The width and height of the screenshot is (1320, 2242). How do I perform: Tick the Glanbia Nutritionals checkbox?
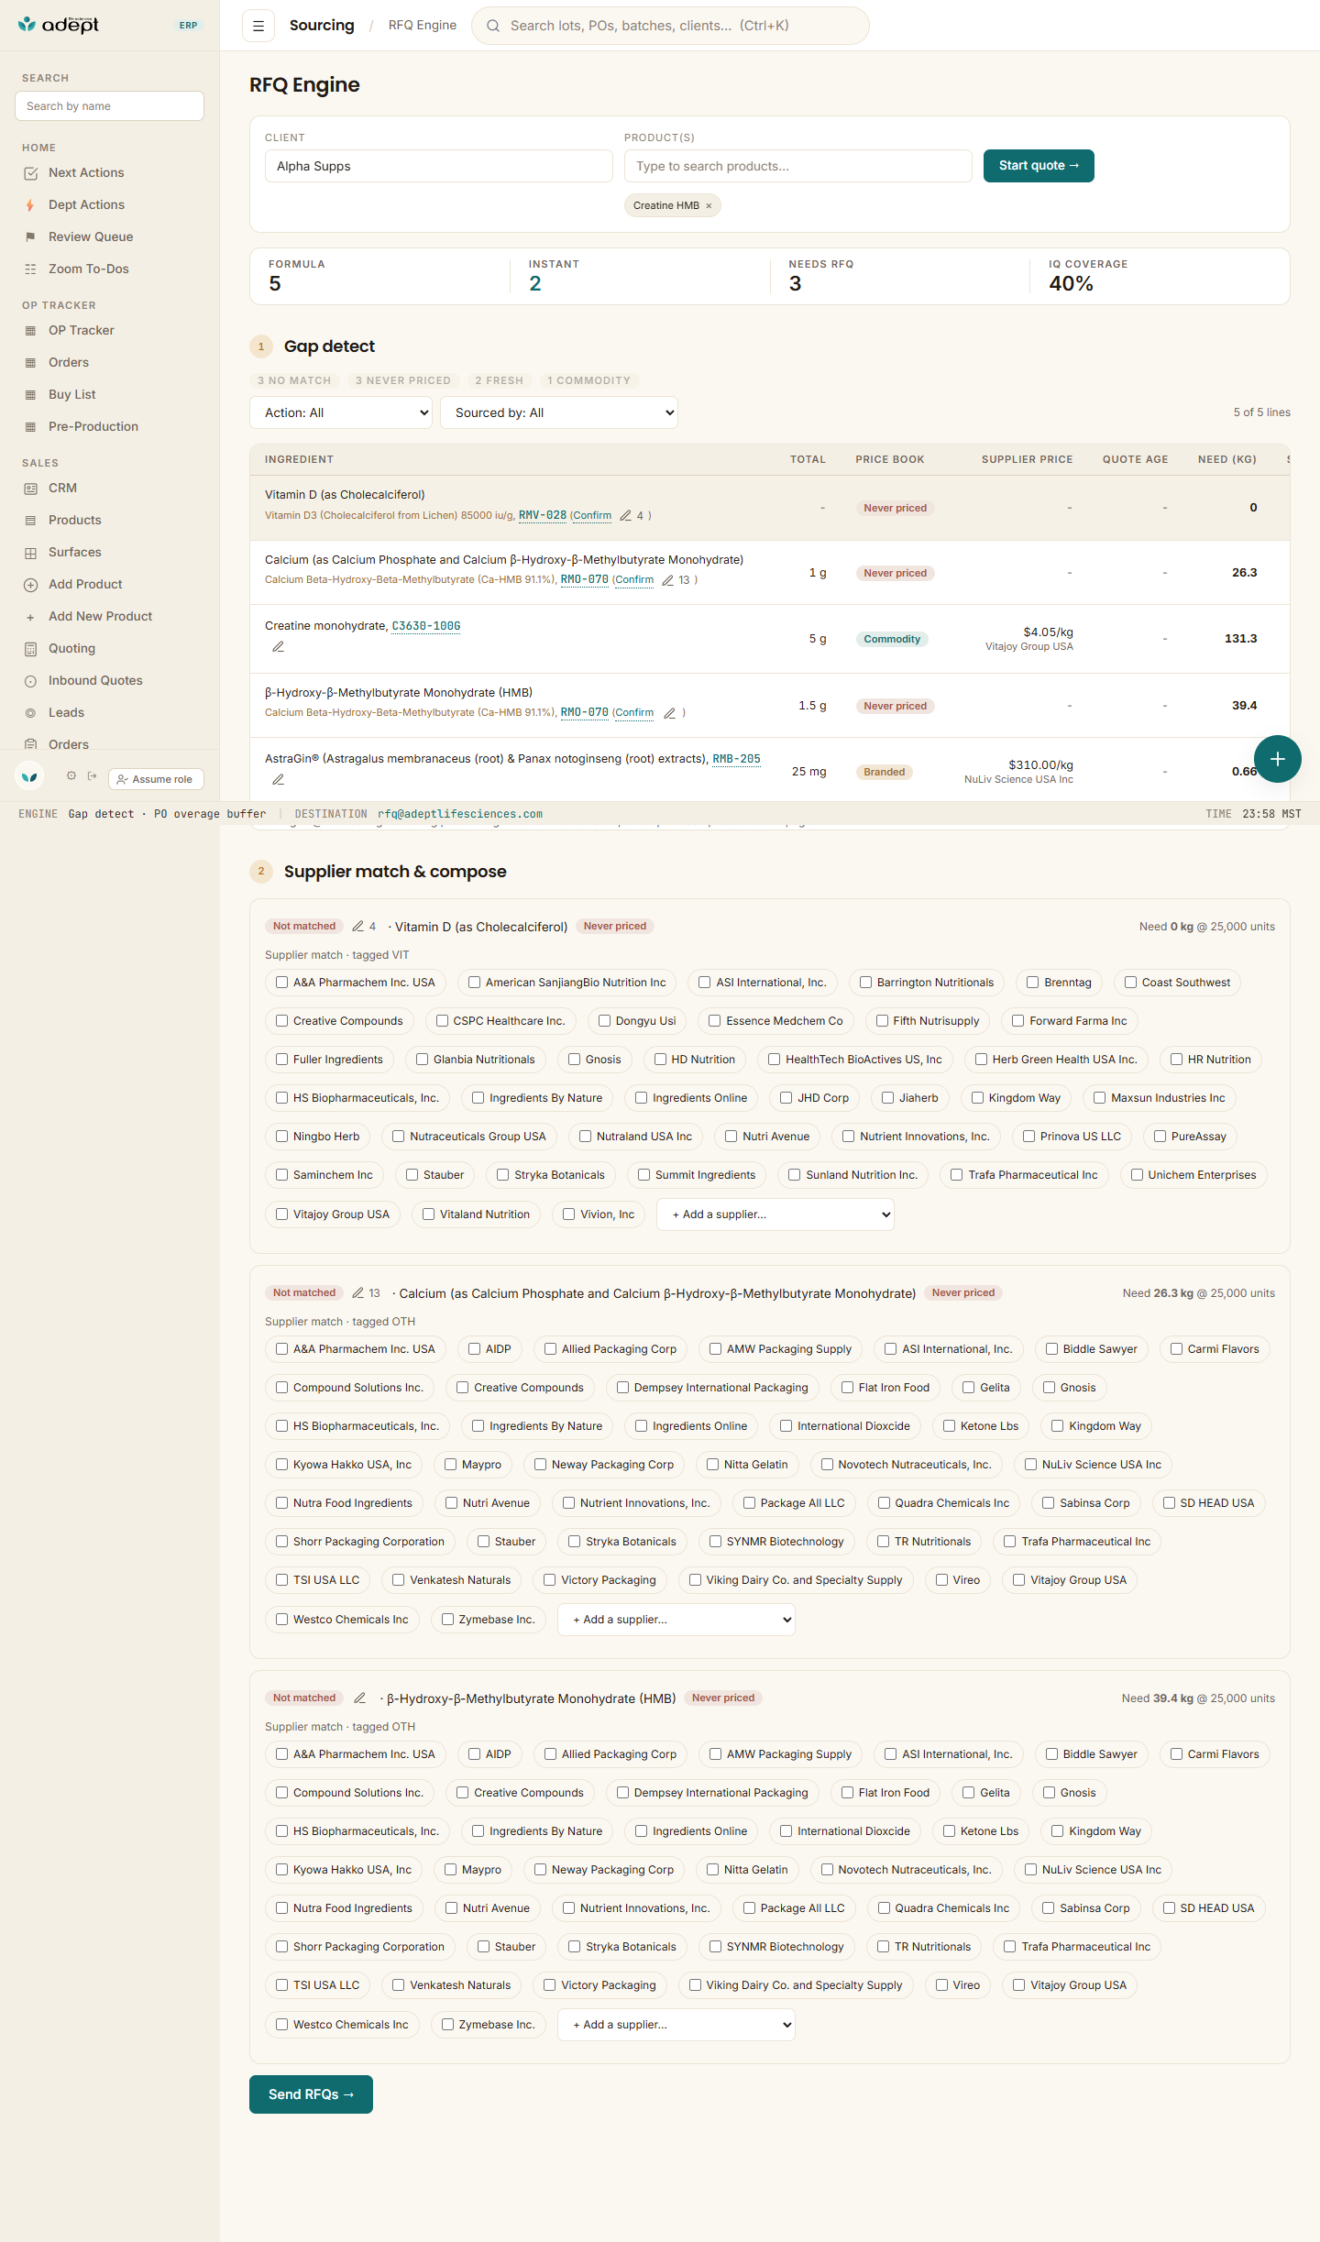(423, 1060)
